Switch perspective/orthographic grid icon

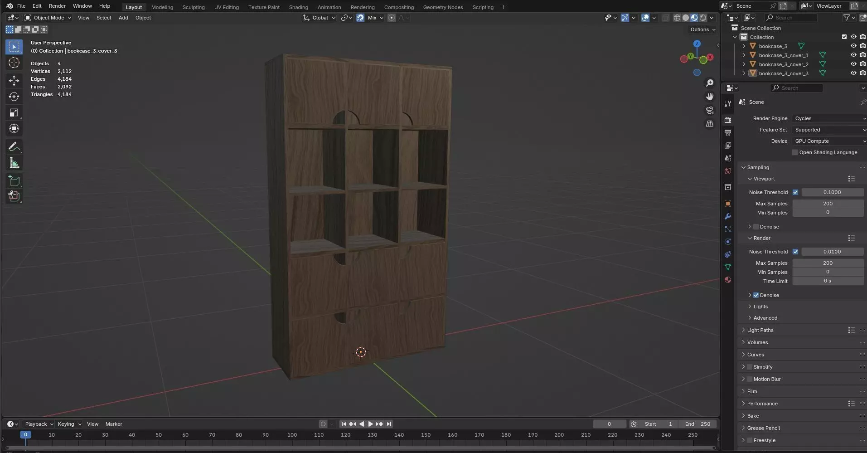[710, 123]
